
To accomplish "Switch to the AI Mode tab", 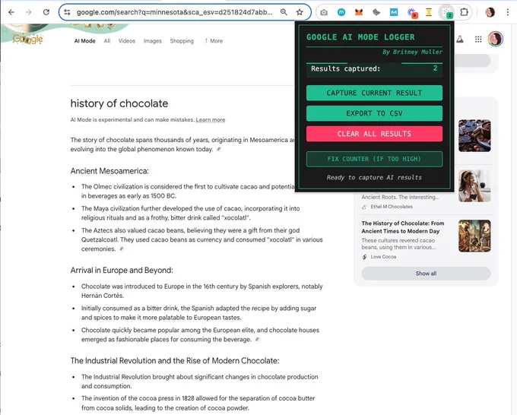I will (84, 41).
